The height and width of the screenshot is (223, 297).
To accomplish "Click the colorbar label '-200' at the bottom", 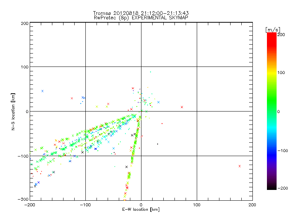I will tap(283, 188).
